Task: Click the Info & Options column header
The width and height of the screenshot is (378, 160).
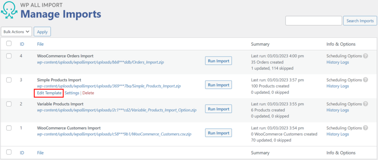Action: click(x=341, y=44)
